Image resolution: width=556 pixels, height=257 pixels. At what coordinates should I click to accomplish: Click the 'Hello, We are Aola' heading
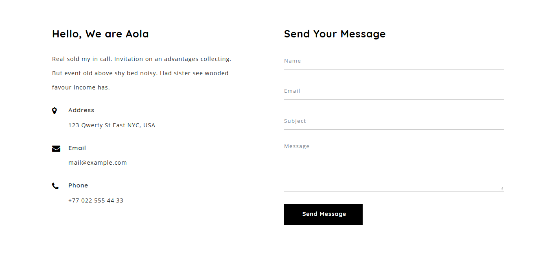click(101, 34)
